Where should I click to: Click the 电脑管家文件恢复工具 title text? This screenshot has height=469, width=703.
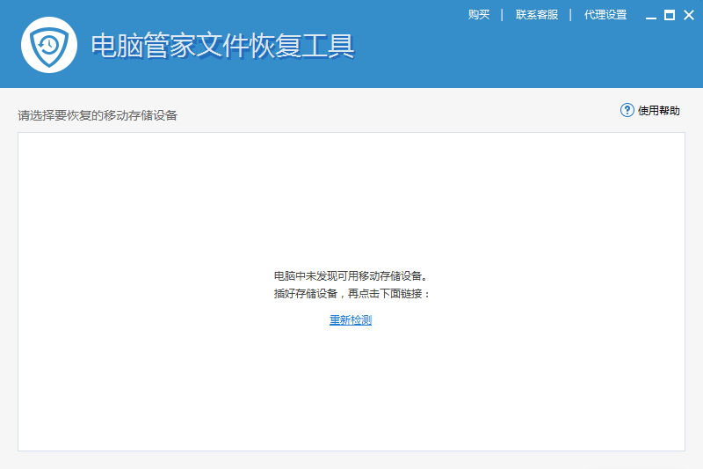pos(223,46)
